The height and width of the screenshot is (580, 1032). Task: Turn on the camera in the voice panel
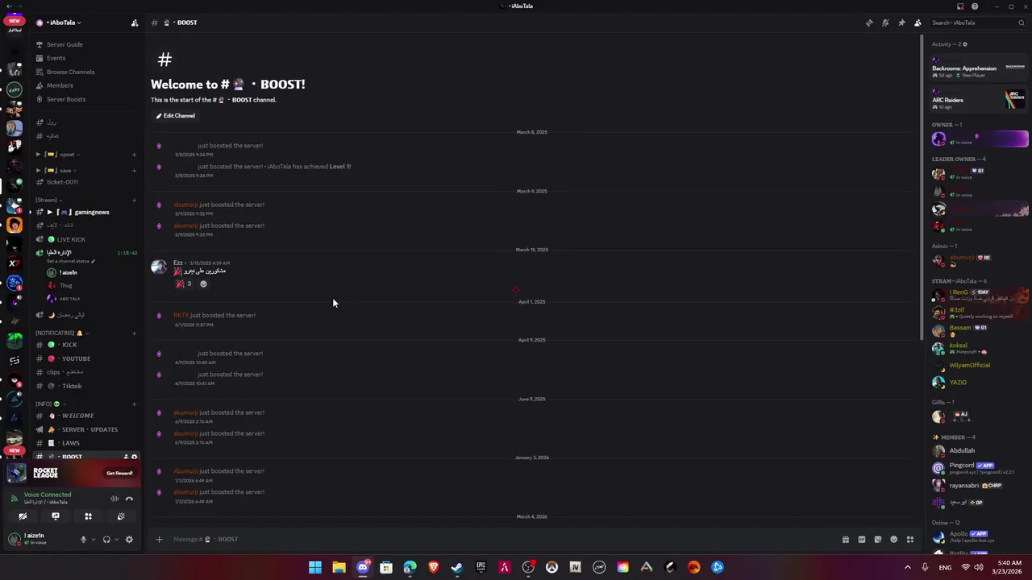[23, 516]
